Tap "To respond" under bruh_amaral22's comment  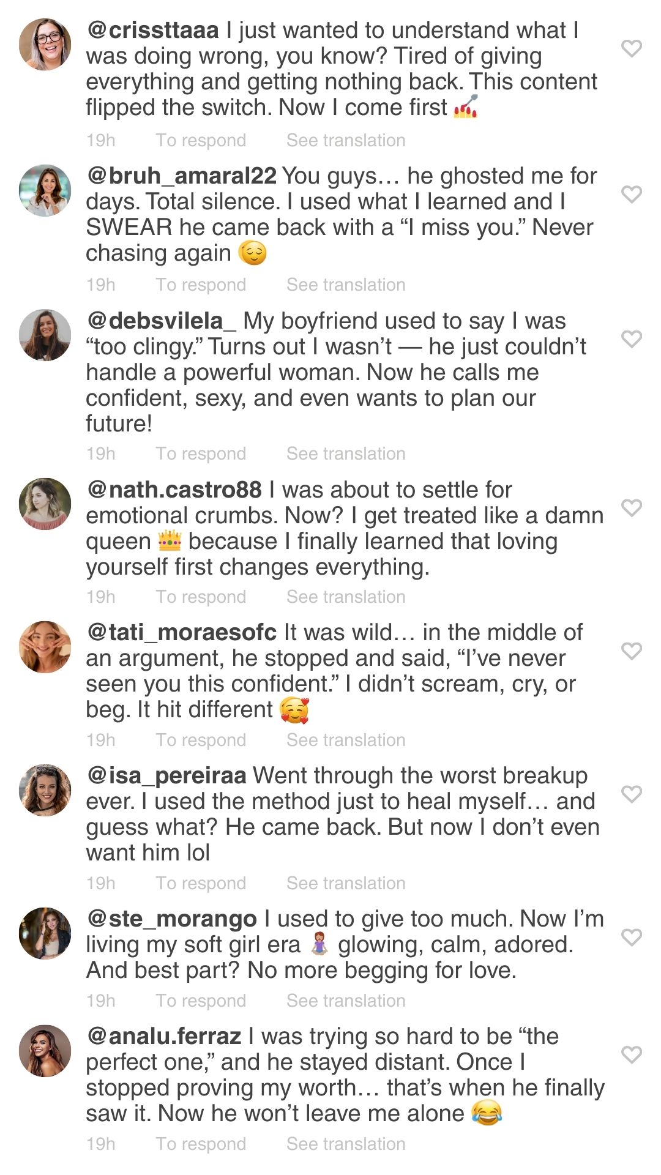201,285
